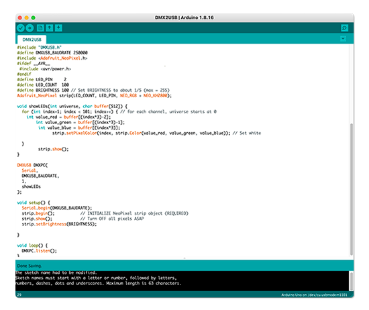
Task: Click the code editor vertical scrollbar
Action: tap(351, 189)
